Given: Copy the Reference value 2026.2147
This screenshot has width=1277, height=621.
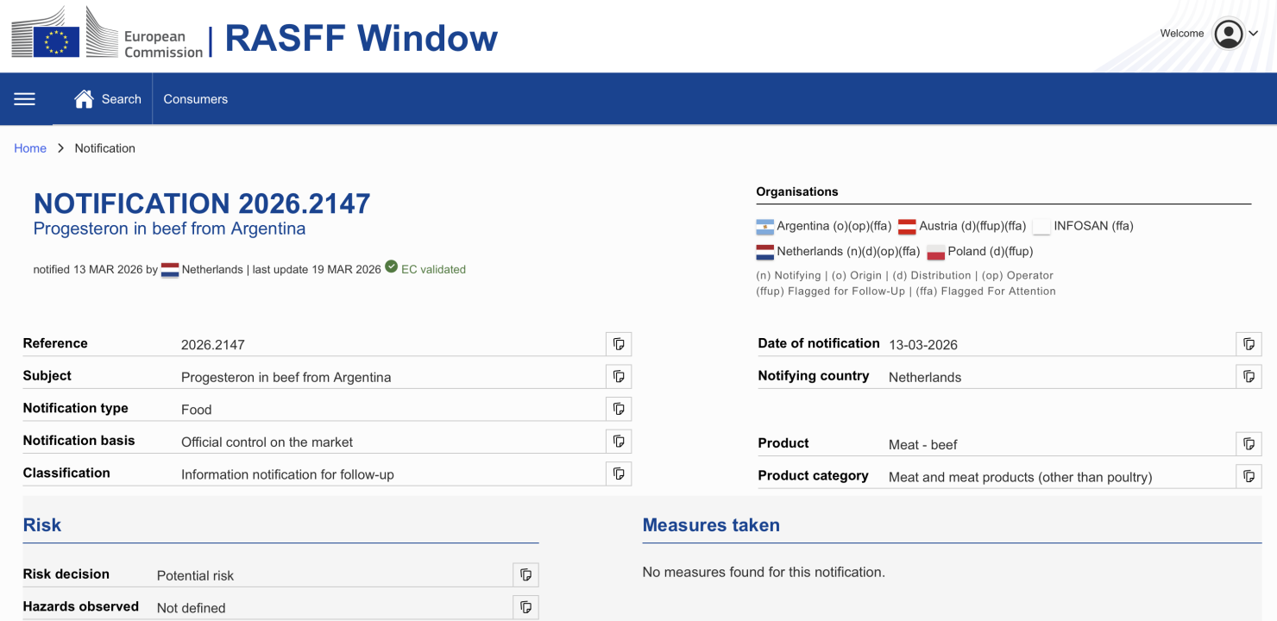Looking at the screenshot, I should [x=619, y=344].
